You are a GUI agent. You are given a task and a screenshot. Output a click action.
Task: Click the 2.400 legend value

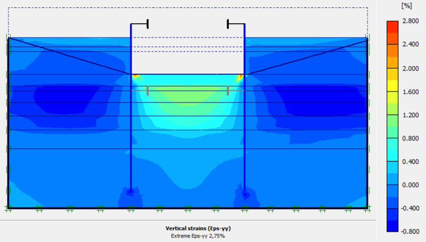pos(410,44)
